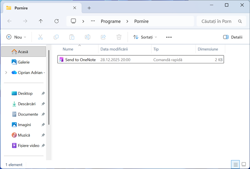Screen dimensions: 250x169
Task: Click the Share toolbar icon
Action: pyautogui.click(x=103, y=37)
